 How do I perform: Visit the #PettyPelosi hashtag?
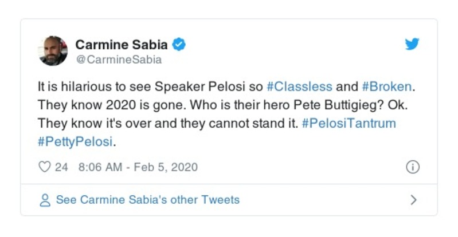(74, 141)
